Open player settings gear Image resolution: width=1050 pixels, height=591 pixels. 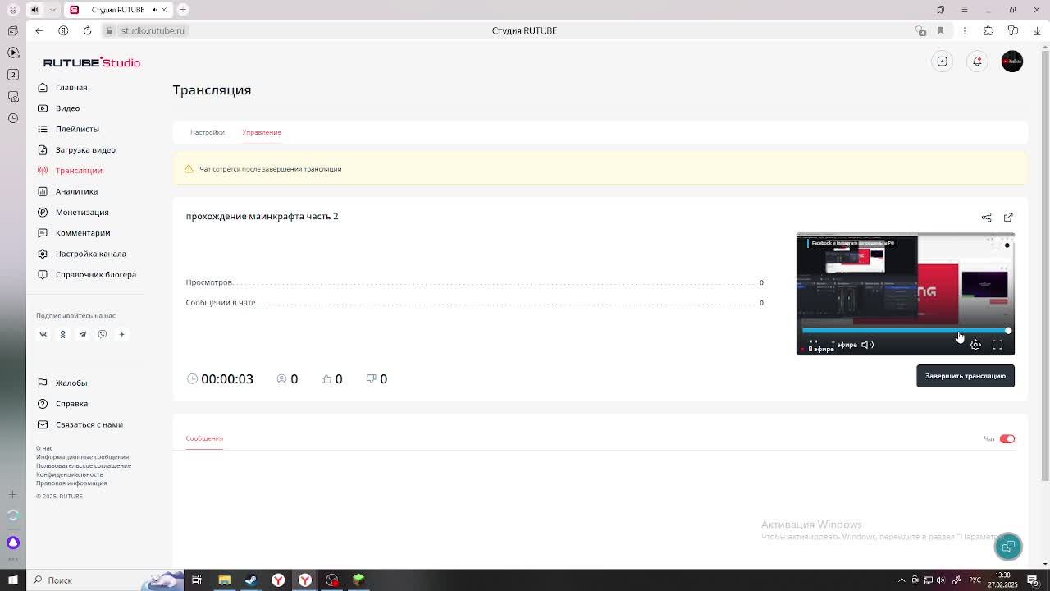click(x=975, y=345)
